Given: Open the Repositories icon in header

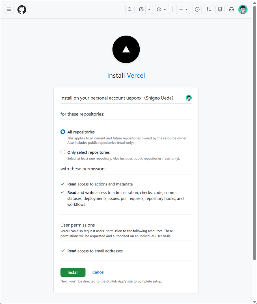Looking at the screenshot, I should 220,9.
